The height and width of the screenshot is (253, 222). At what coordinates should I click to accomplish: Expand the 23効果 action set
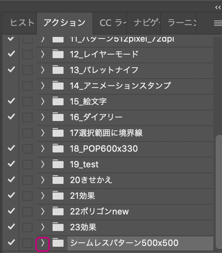pyautogui.click(x=42, y=227)
